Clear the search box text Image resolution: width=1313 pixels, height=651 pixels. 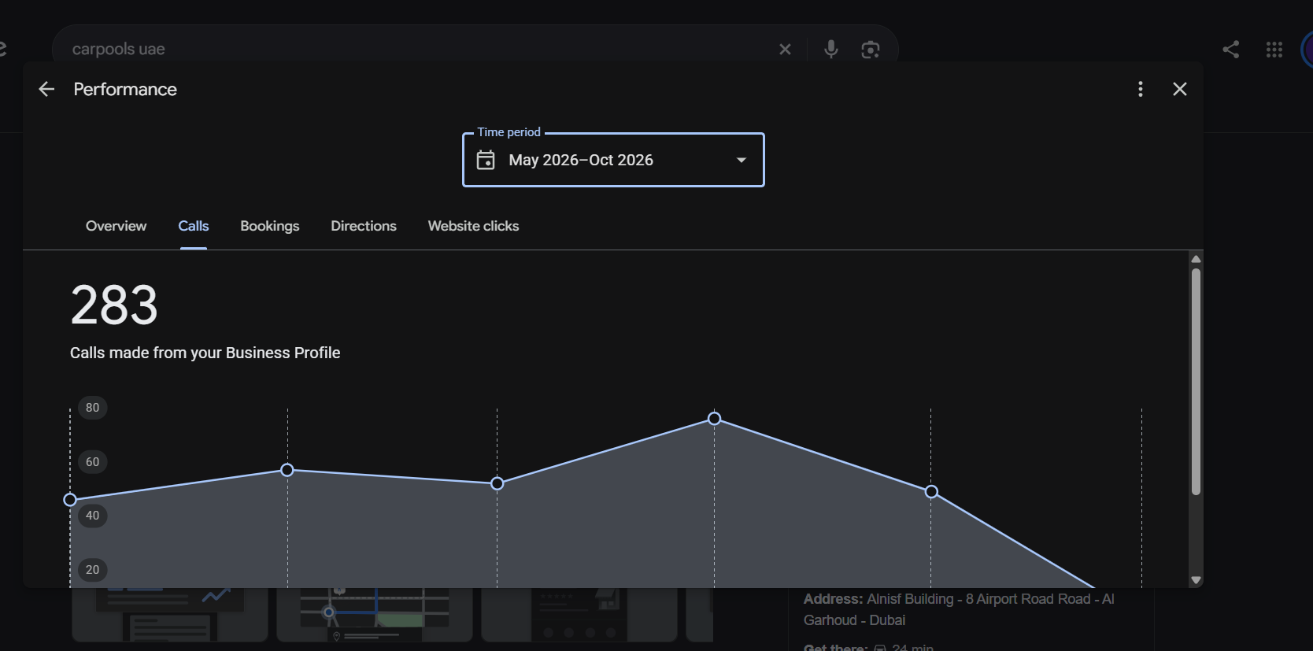785,50
